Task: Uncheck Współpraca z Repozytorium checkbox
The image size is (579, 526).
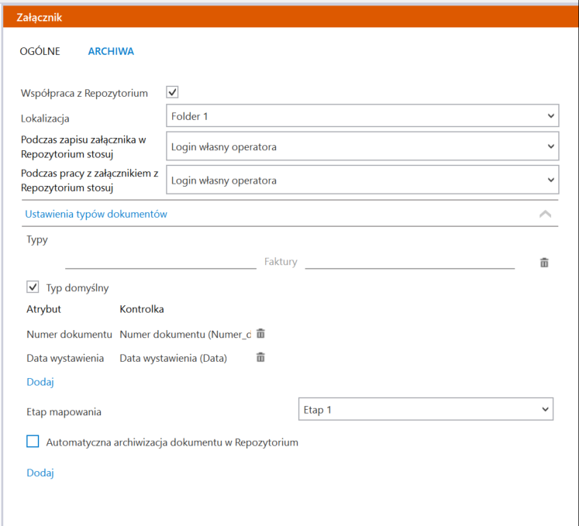Action: tap(172, 92)
